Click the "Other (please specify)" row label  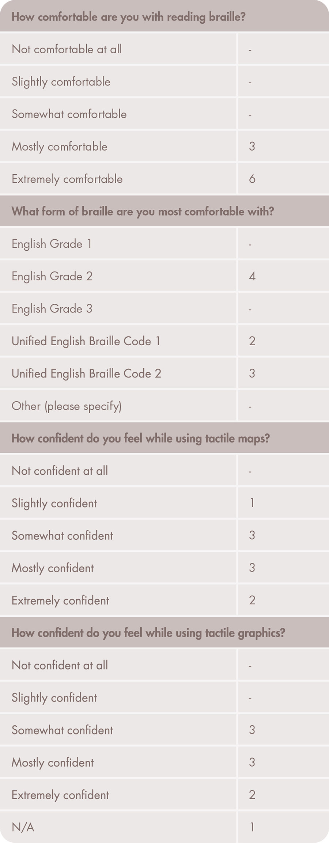pyautogui.click(x=67, y=406)
